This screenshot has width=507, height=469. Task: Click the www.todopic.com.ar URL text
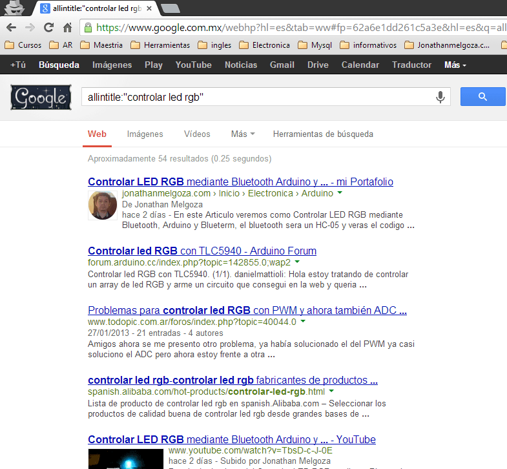192,322
